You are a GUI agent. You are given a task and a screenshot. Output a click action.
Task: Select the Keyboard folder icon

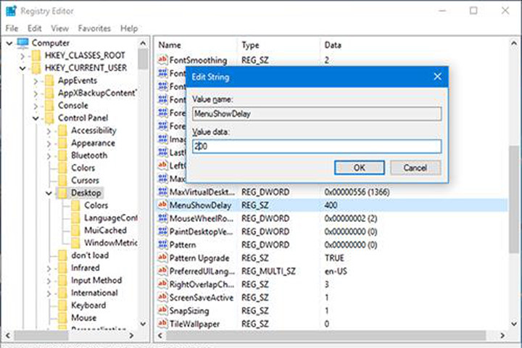click(62, 305)
